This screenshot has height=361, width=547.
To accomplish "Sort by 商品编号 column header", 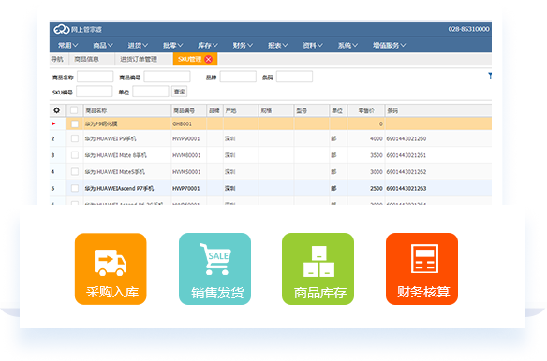I will click(x=188, y=110).
